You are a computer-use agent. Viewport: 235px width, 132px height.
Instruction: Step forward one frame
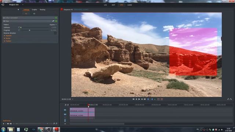[x=142, y=99]
